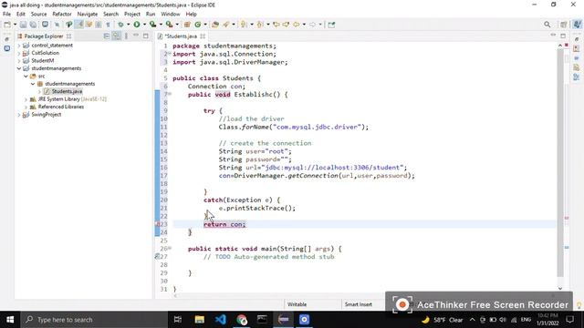The image size is (584, 328).
Task: Minimize the Package Explorer panel
Action: pyautogui.click(x=136, y=36)
